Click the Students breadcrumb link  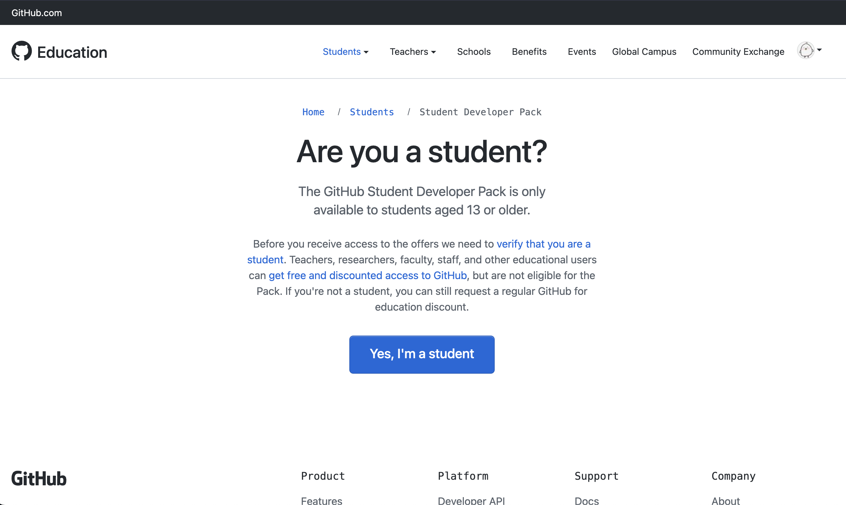(372, 112)
